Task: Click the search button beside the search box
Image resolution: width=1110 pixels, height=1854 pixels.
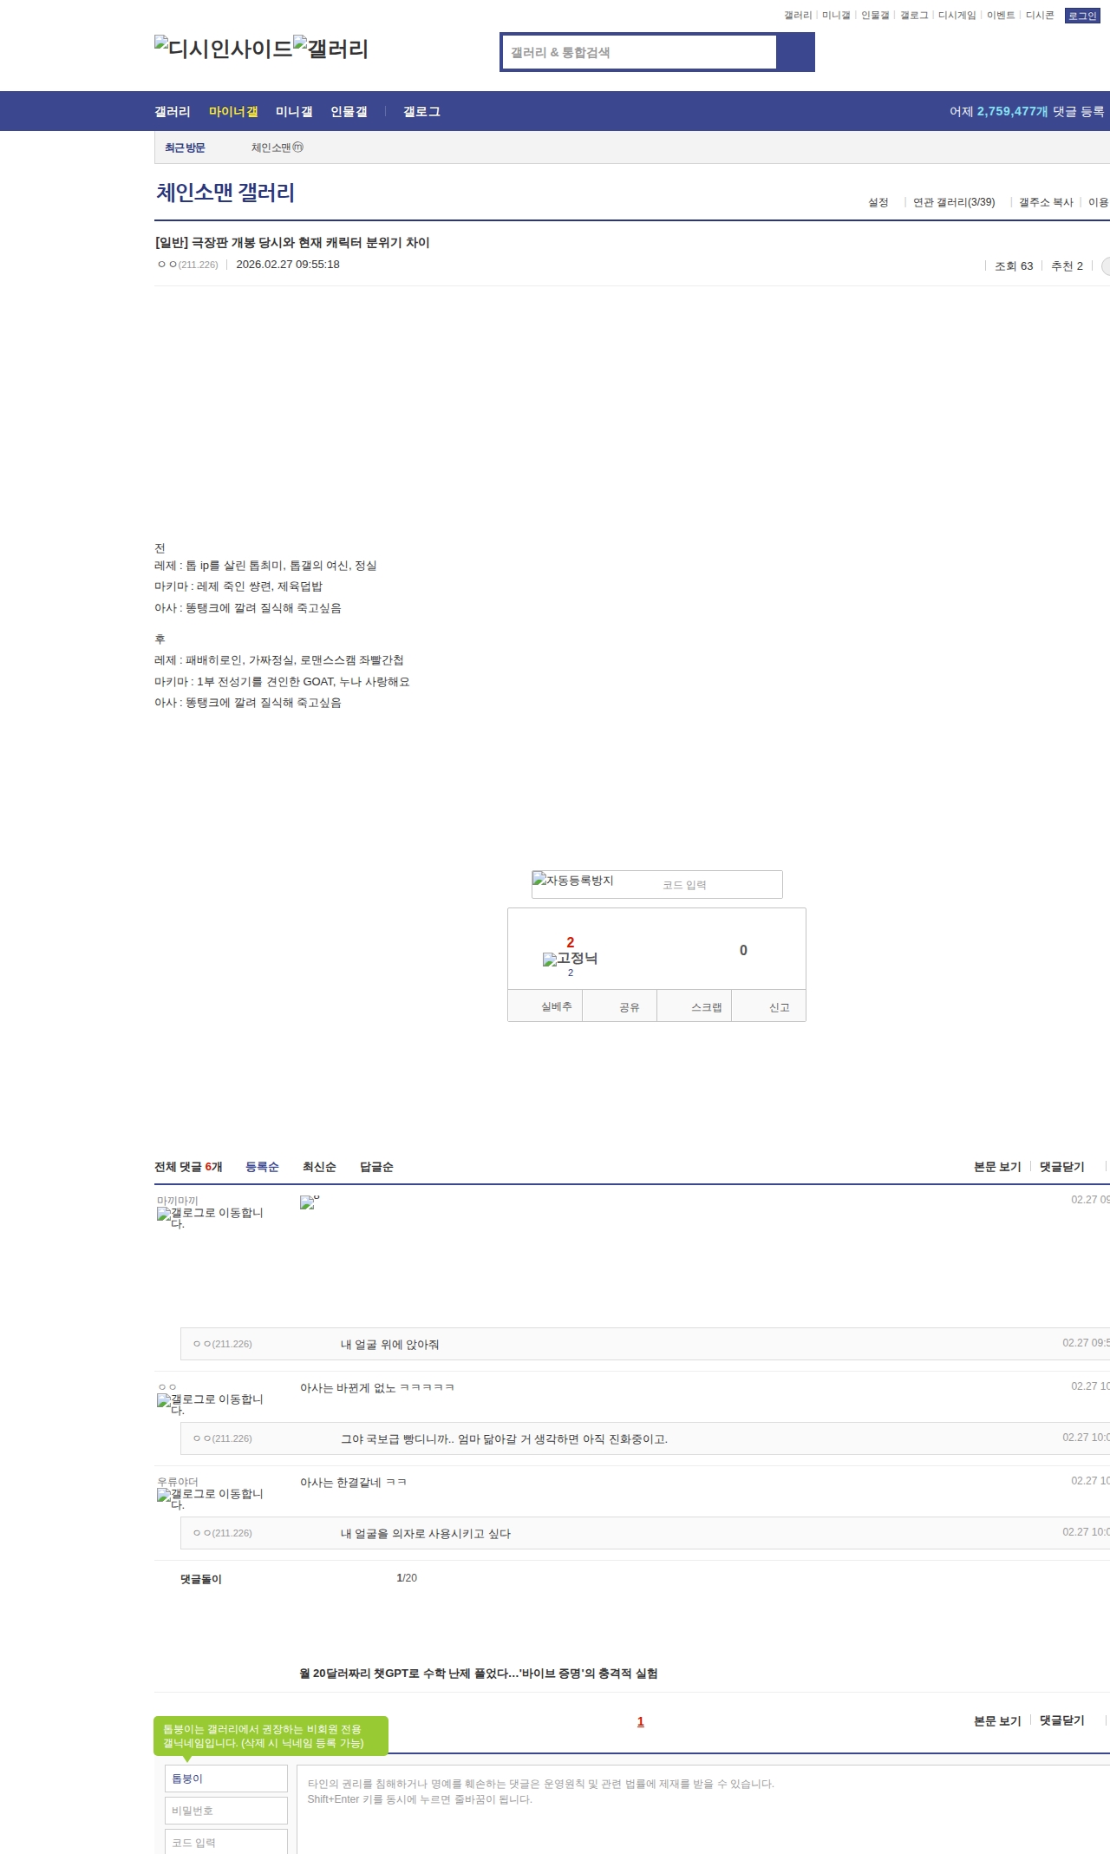Action: 795,52
